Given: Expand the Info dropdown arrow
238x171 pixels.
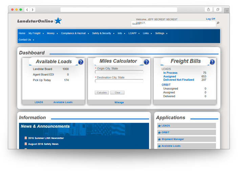Looking at the screenshot, I should click(125, 34).
